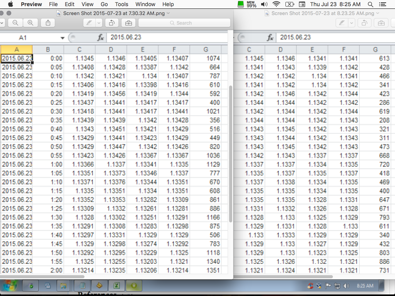Open the Wi-Fi status menu
This screenshot has width=395, height=296.
[x=276, y=4]
